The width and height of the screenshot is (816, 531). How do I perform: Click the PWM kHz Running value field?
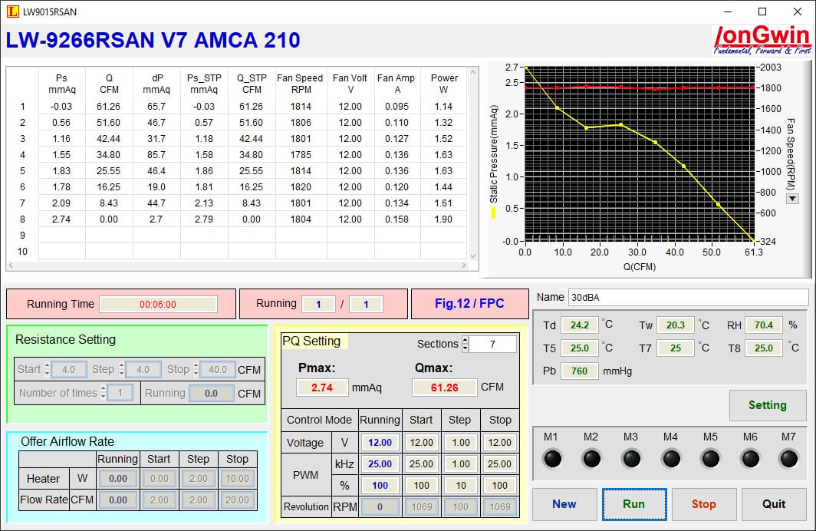click(380, 463)
